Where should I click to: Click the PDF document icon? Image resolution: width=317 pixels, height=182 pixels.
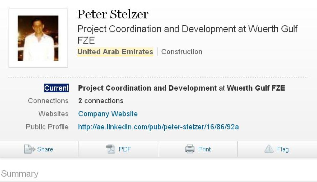tap(110, 149)
